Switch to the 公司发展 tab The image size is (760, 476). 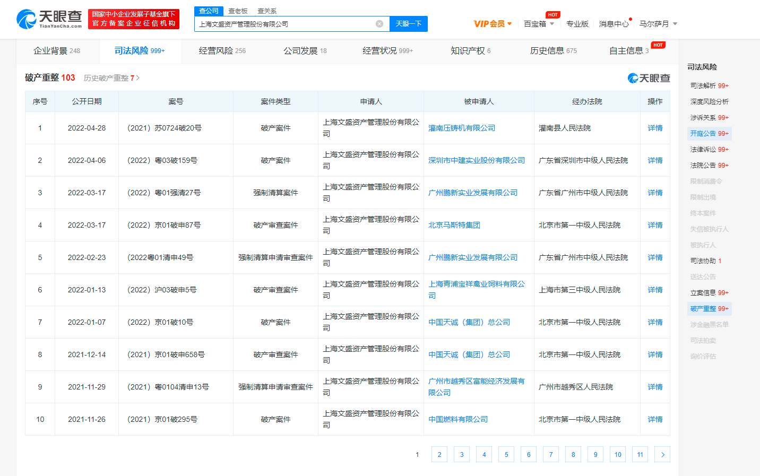305,51
